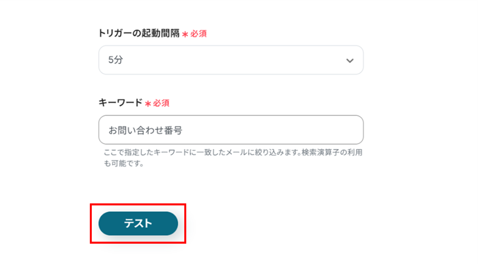Click the red asterisk beside キーワード label
The width and height of the screenshot is (478, 264).
coord(148,104)
